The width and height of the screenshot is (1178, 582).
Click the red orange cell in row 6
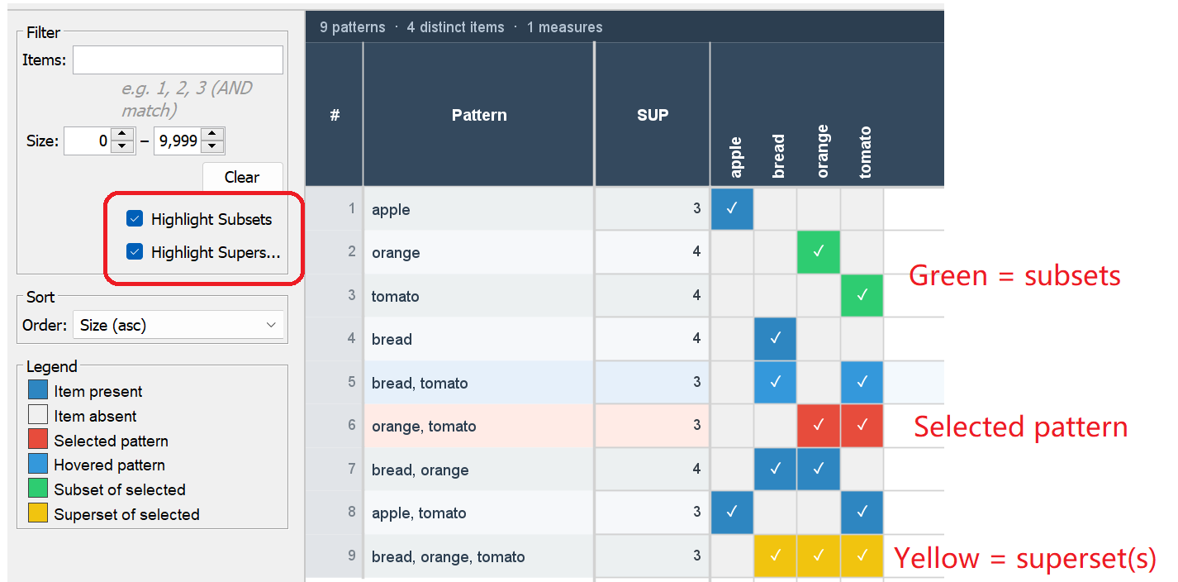tap(819, 426)
